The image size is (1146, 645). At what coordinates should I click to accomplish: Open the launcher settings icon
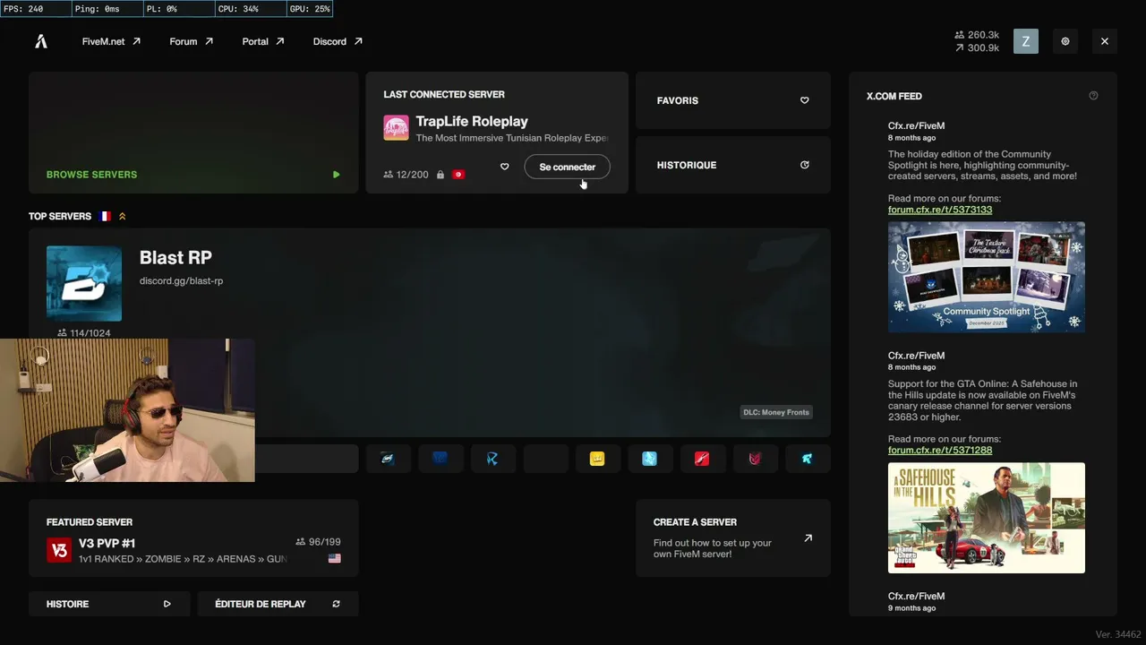pyautogui.click(x=1065, y=41)
